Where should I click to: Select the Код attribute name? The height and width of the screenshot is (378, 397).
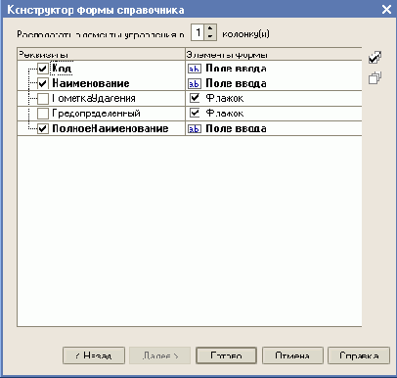[x=62, y=69]
